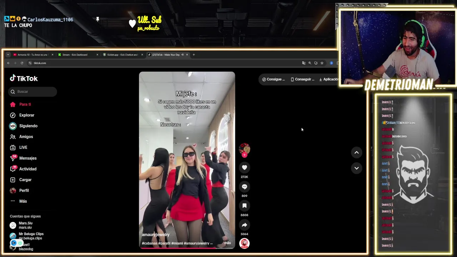This screenshot has height=257, width=457.
Task: Click the translate page icon
Action: [x=303, y=63]
